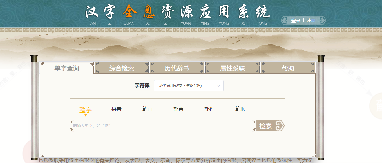Choose 部首 search mode

point(178,109)
